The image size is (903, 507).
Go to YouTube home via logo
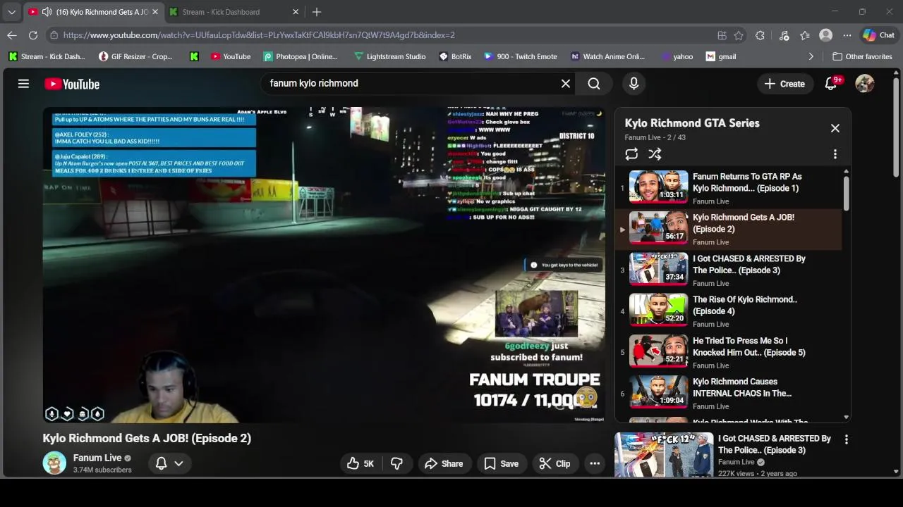pyautogui.click(x=72, y=84)
